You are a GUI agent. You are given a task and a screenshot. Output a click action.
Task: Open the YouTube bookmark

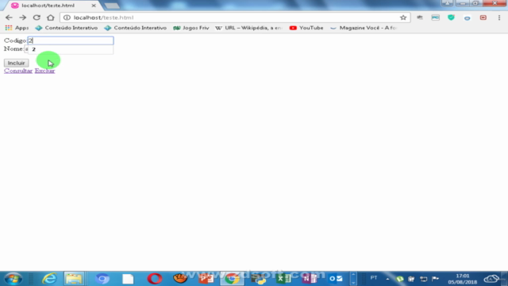[x=306, y=28]
